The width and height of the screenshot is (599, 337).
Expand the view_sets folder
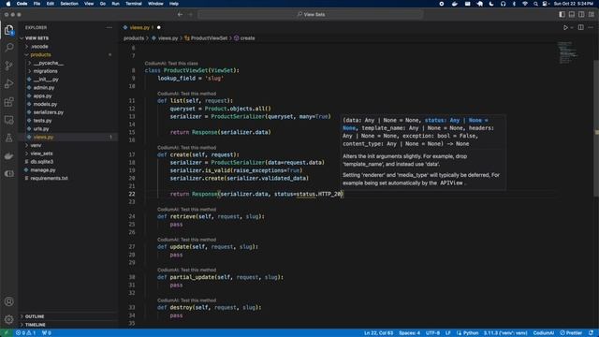[x=68, y=154]
